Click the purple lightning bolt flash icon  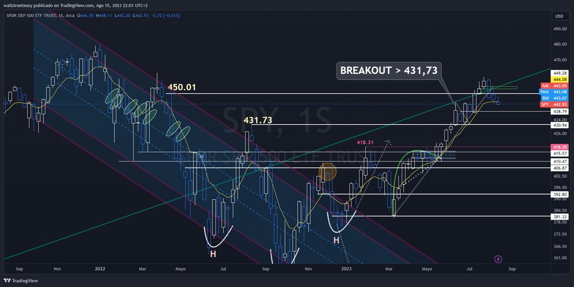click(497, 259)
